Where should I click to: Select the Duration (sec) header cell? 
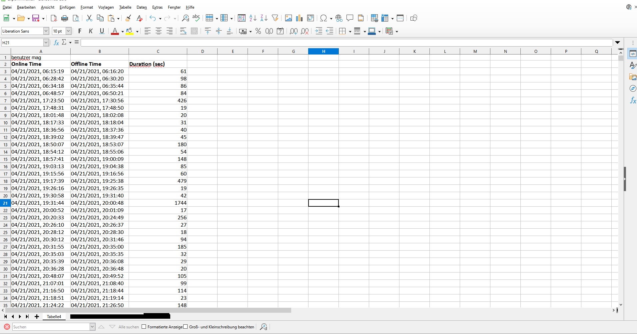tap(158, 64)
